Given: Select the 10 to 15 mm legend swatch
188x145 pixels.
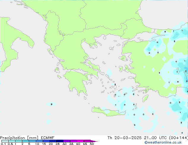Looking at the screenshot, I should pos(39,141).
